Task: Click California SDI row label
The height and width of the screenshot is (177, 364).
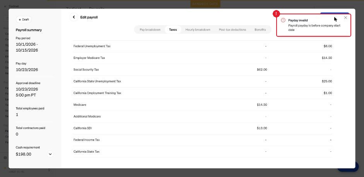Action: click(x=83, y=128)
